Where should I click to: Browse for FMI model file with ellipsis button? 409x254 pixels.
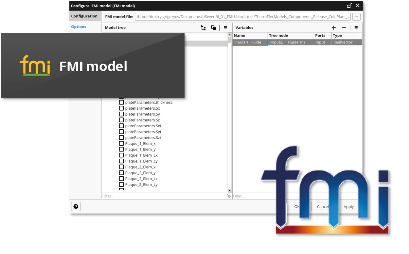356,17
